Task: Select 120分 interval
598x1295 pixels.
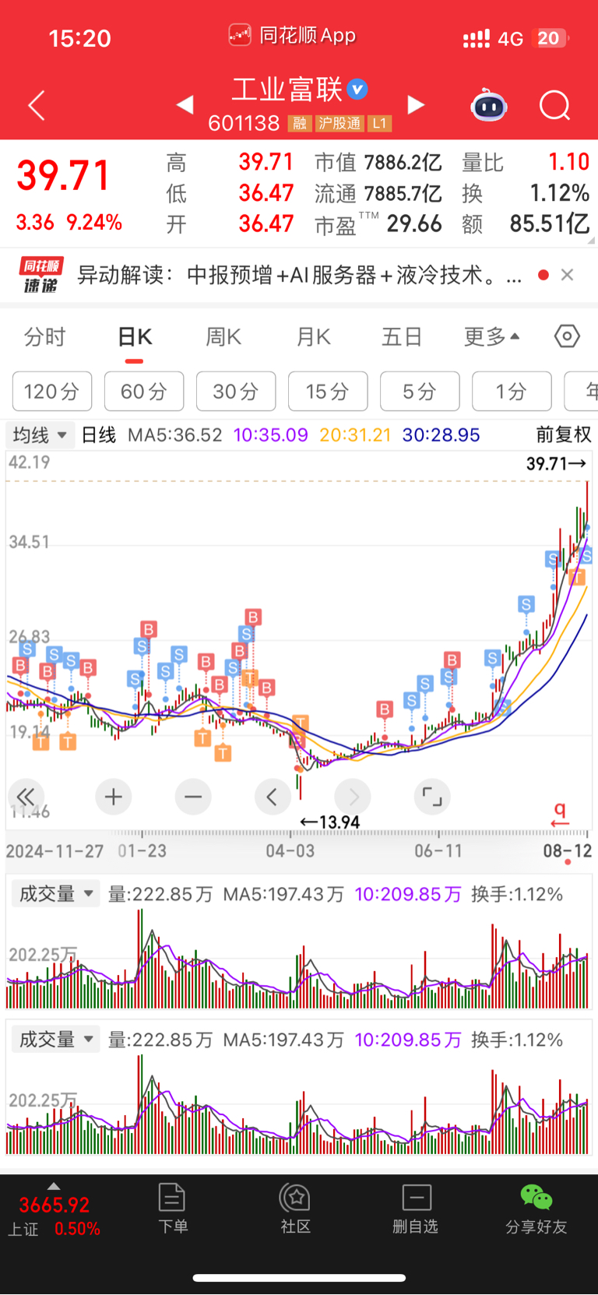Action: tap(52, 391)
